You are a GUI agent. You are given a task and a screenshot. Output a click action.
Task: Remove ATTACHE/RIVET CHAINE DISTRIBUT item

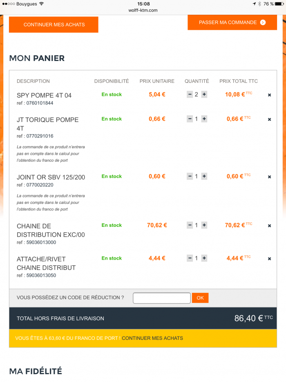tap(269, 259)
